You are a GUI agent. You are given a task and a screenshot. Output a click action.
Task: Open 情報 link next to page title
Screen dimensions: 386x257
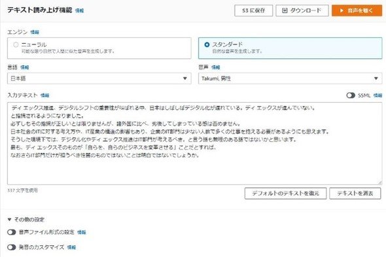tap(79, 10)
